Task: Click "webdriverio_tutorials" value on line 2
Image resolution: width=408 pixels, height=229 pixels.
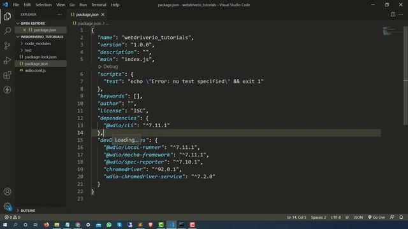Action: pyautogui.click(x=156, y=38)
